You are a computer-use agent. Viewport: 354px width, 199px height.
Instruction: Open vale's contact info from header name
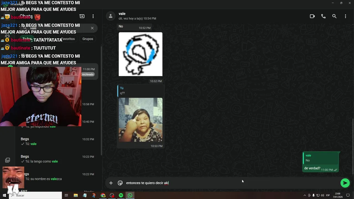(122, 14)
